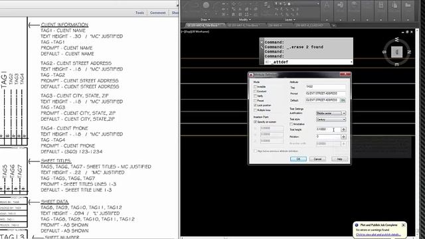Open the collapsed Block panel icon
The width and height of the screenshot is (425, 239).
(341, 5)
